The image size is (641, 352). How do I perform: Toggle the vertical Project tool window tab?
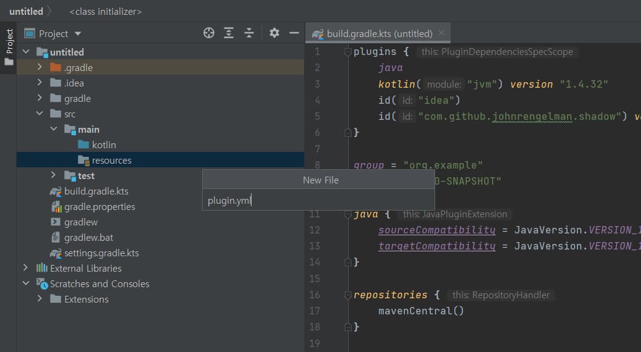click(x=9, y=41)
